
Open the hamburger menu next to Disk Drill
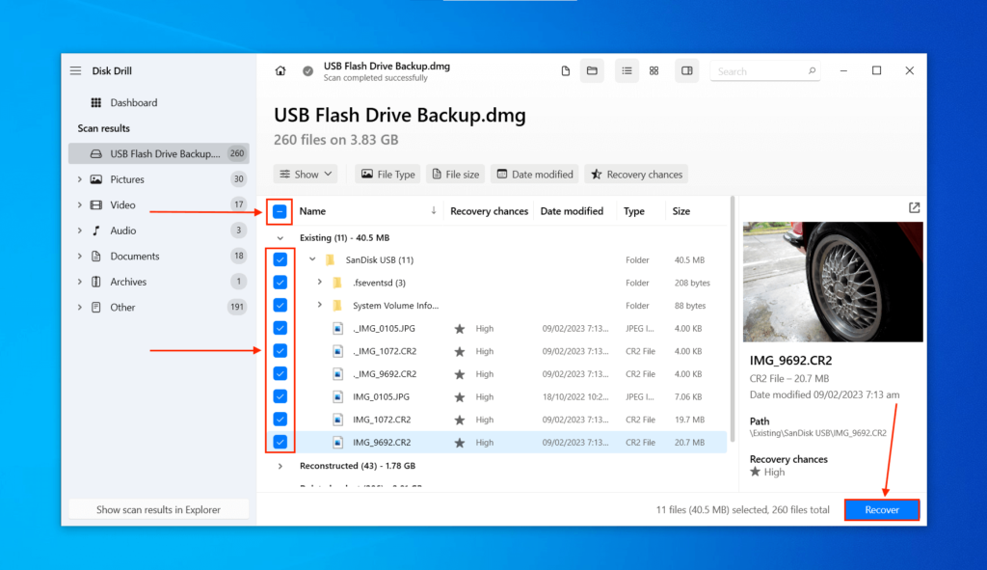(74, 69)
